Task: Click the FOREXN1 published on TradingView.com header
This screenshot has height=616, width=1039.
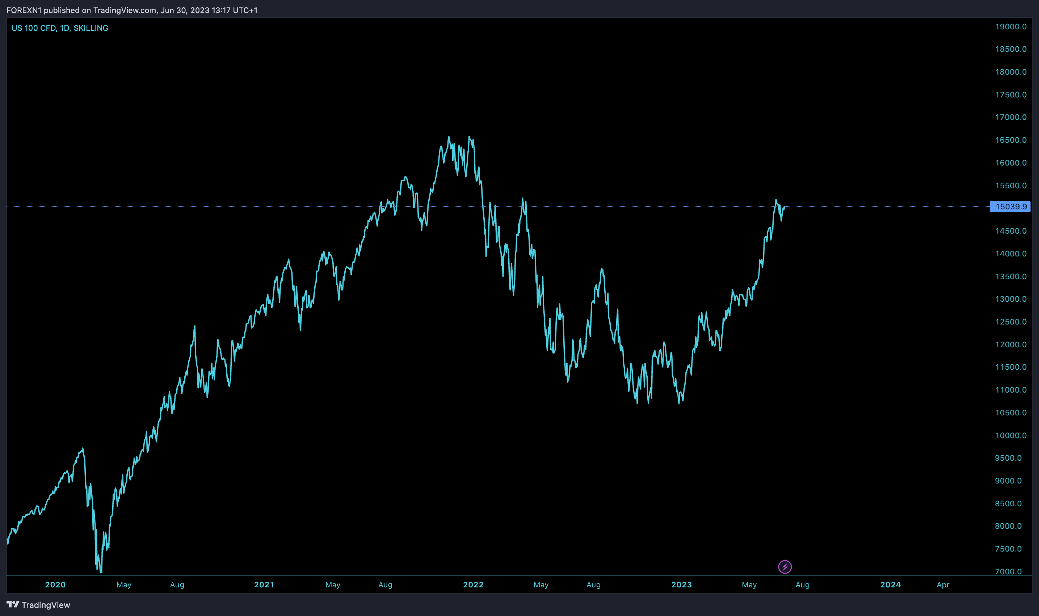Action: [x=132, y=10]
